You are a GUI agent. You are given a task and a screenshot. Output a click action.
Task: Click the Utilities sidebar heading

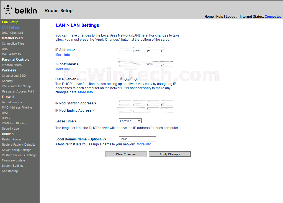coord(7,134)
